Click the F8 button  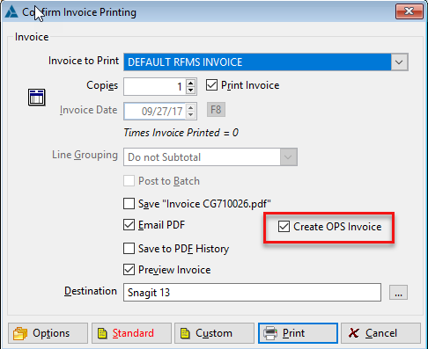click(216, 110)
